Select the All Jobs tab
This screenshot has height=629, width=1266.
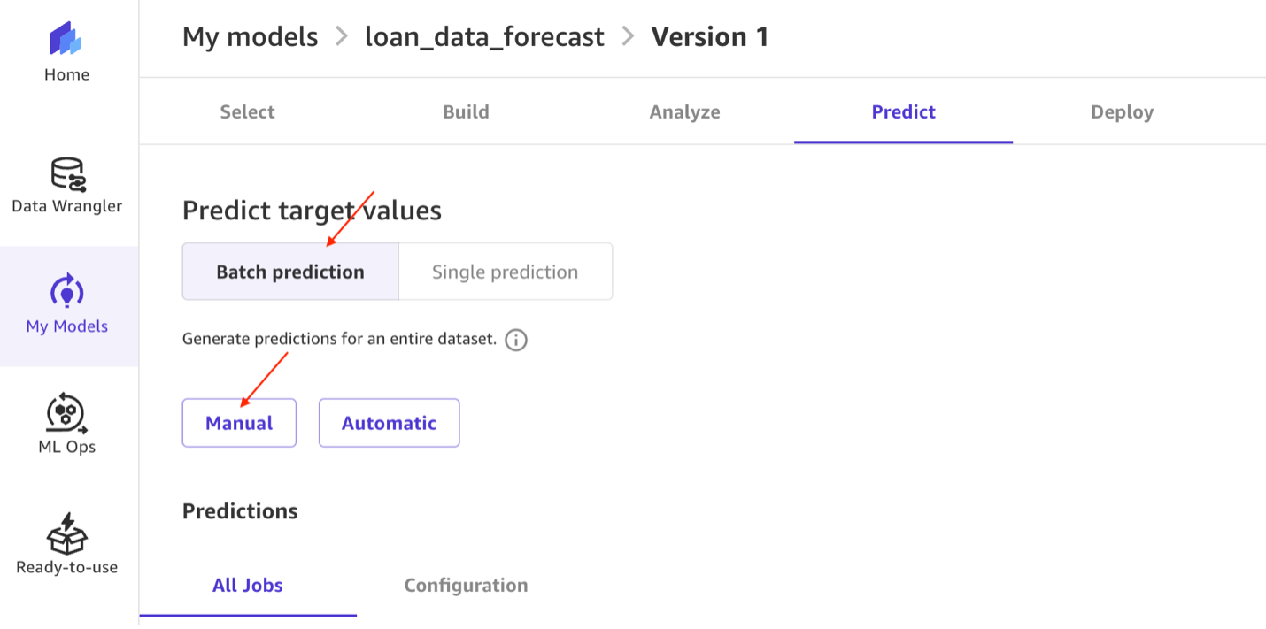tap(248, 586)
